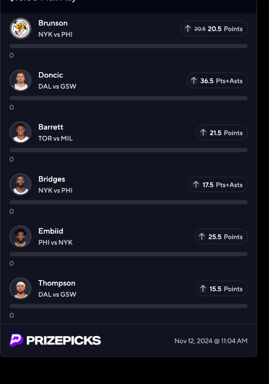Click up arrow on Thompson's 15.5 Points
This screenshot has width=269, height=384.
[x=203, y=289]
